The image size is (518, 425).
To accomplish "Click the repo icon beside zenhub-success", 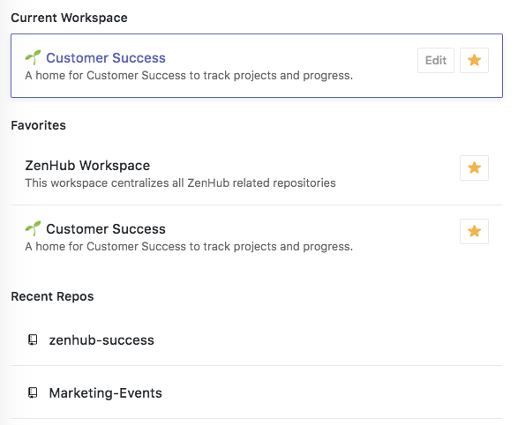I will click(x=33, y=339).
